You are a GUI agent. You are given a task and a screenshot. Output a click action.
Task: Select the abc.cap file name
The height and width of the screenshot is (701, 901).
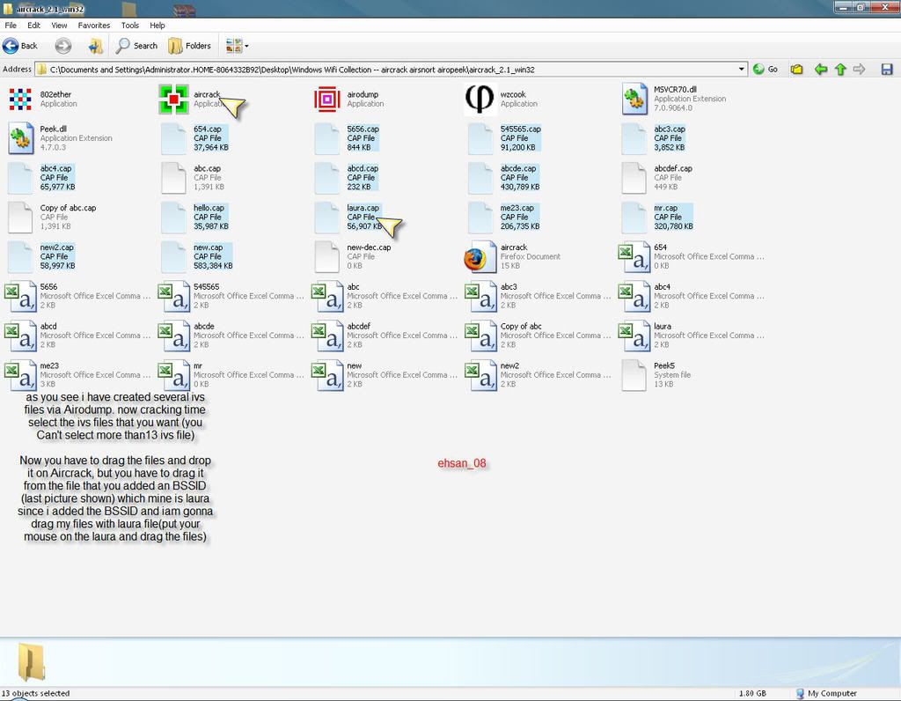207,168
